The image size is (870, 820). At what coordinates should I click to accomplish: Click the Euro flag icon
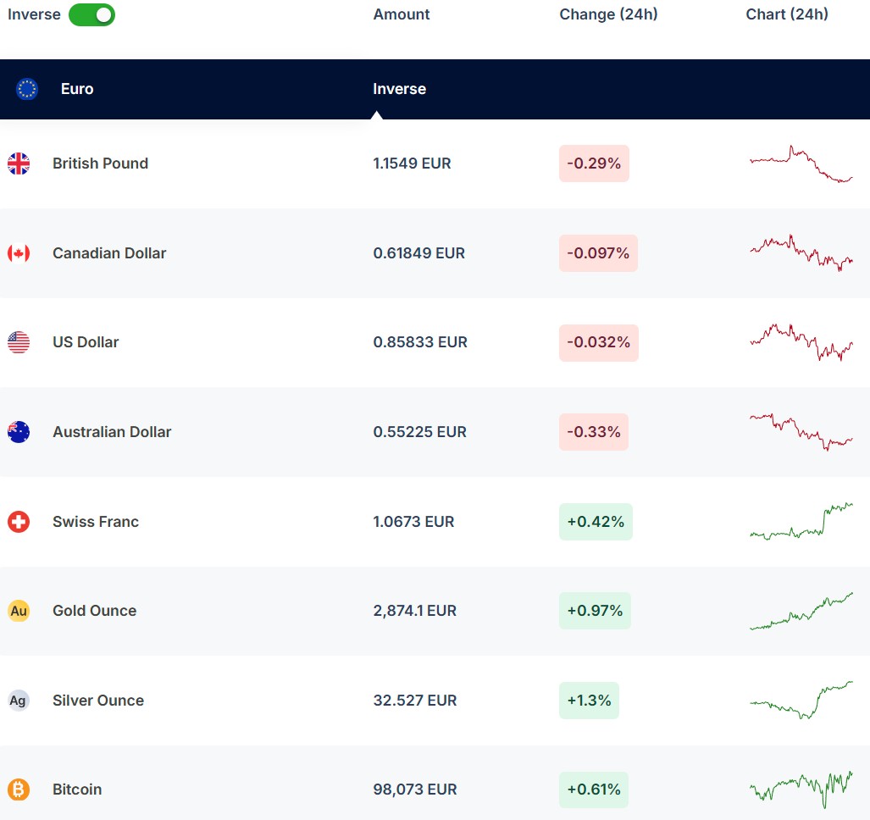[27, 89]
